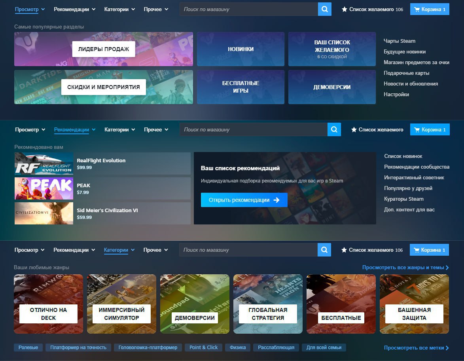Viewport: 464px width, 361px height.
Task: Open the 'Новинки' tile
Action: click(241, 49)
